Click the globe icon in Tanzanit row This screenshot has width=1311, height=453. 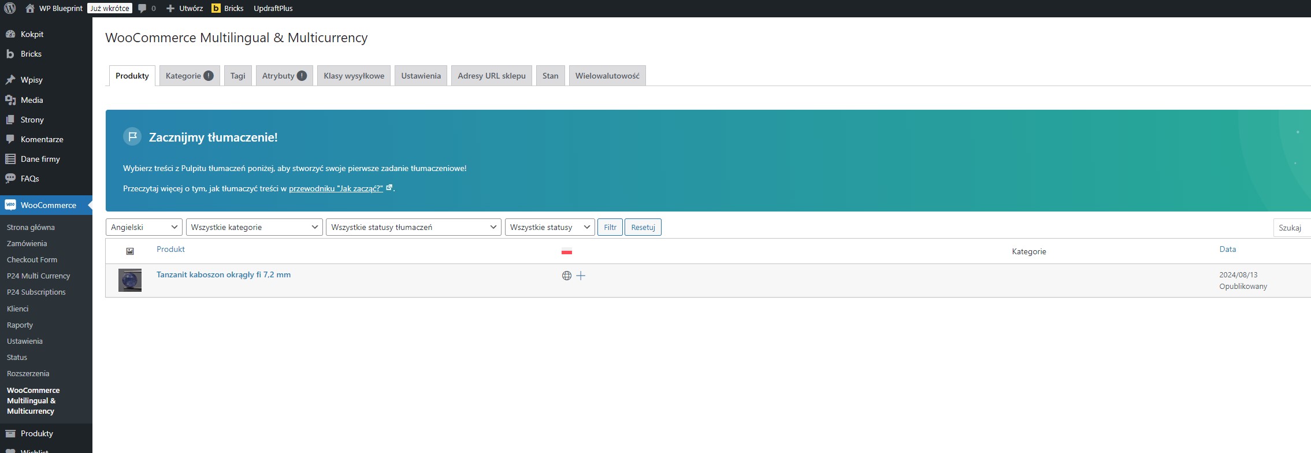tap(567, 276)
